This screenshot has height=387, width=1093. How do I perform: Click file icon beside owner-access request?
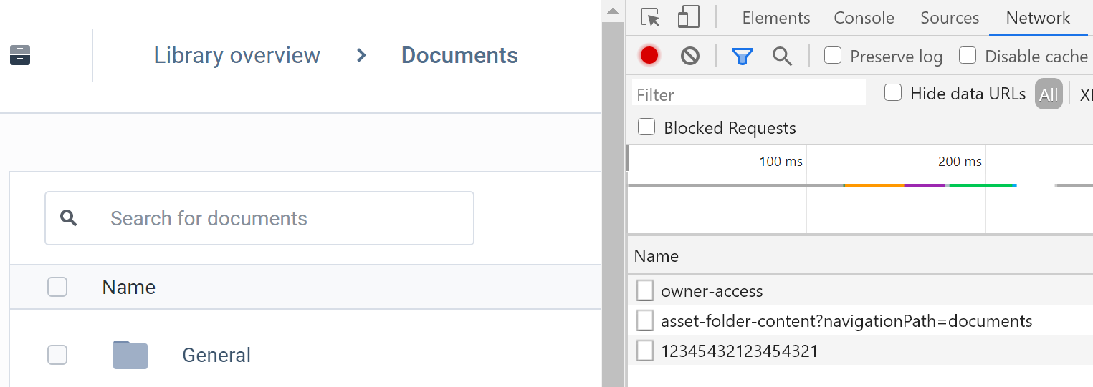645,290
